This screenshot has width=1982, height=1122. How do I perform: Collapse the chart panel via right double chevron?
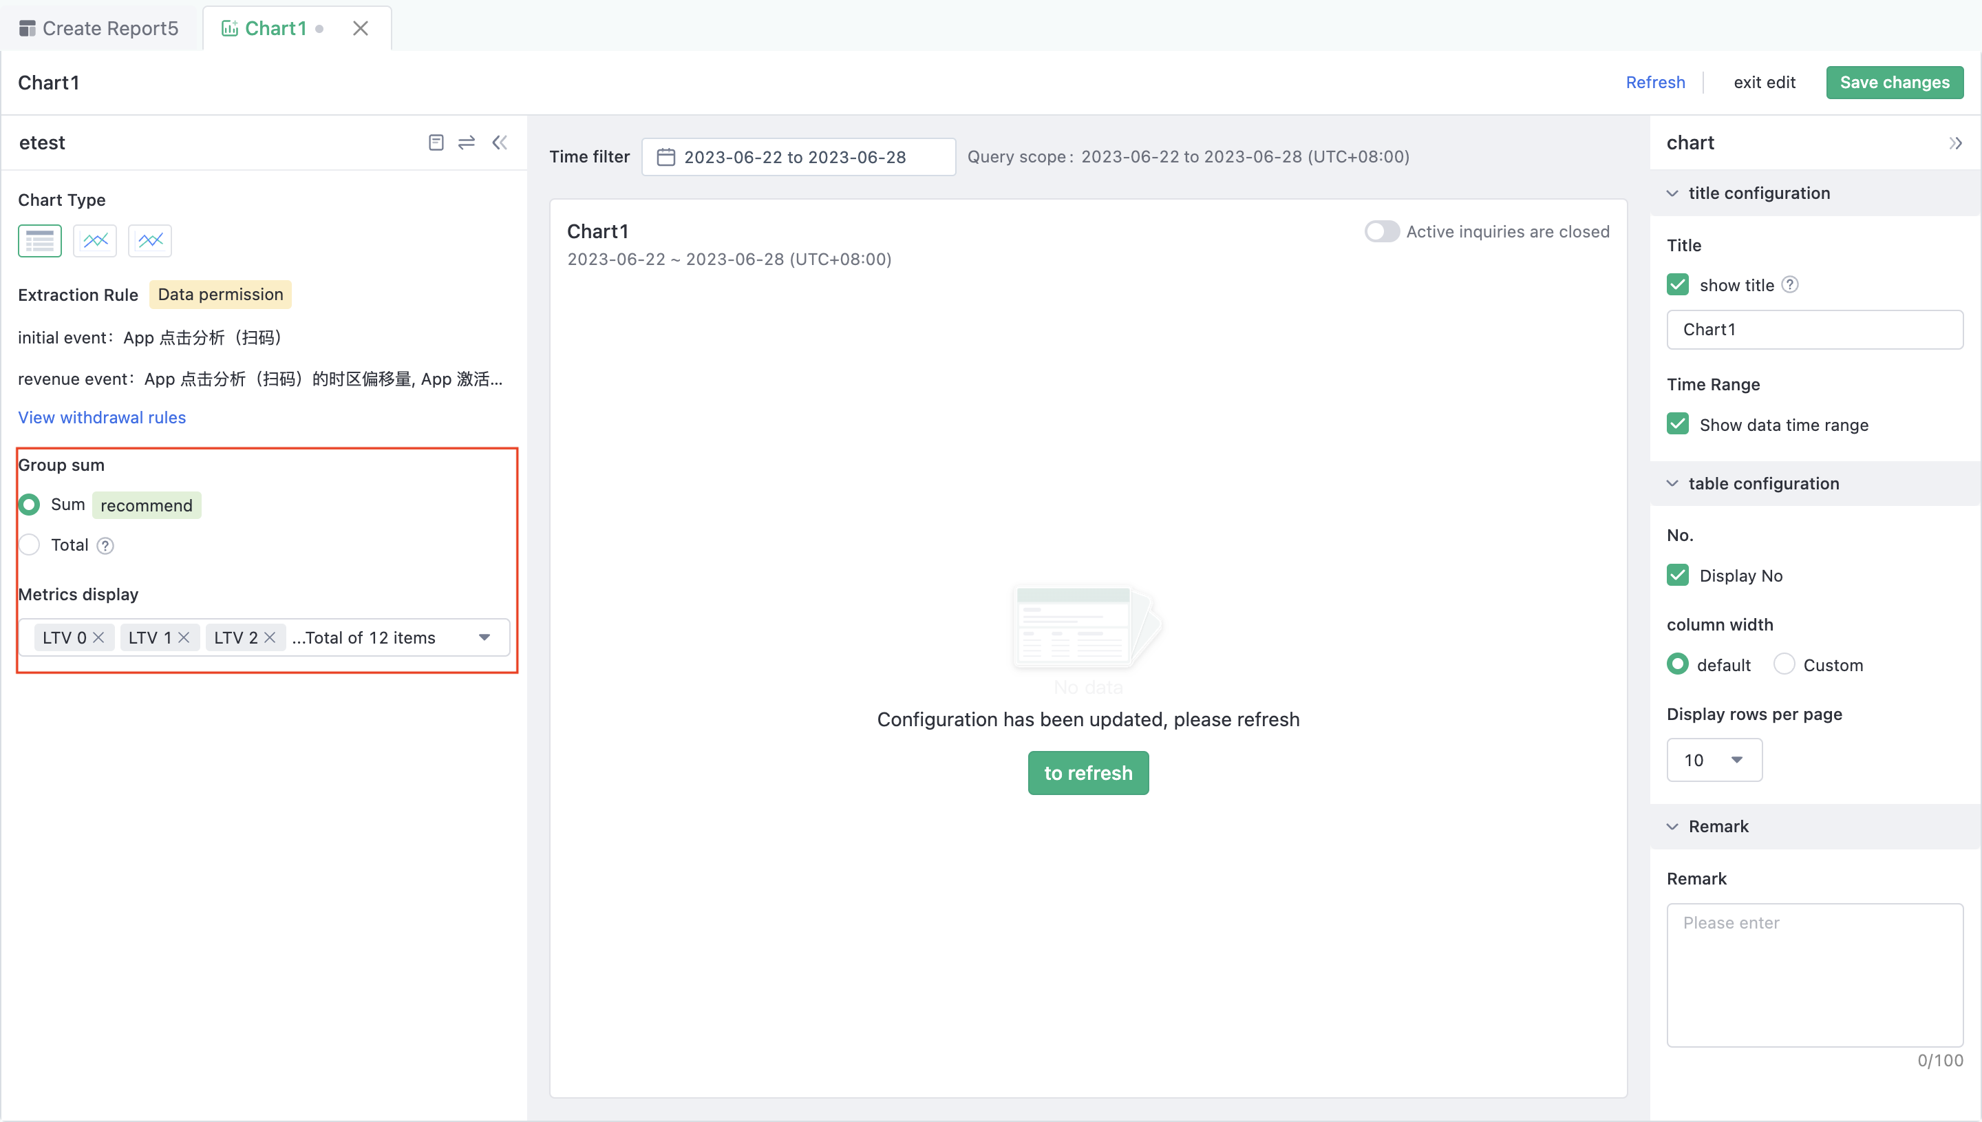pyautogui.click(x=1956, y=142)
